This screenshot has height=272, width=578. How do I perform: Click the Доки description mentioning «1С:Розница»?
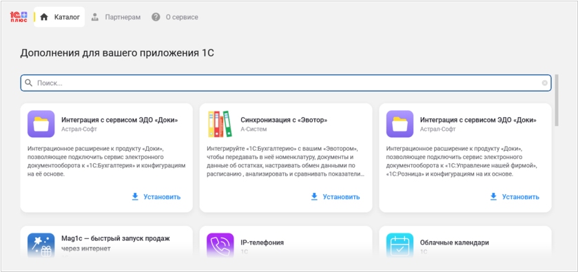[x=462, y=161]
